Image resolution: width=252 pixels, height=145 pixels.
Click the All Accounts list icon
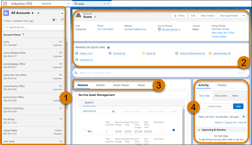point(6,13)
